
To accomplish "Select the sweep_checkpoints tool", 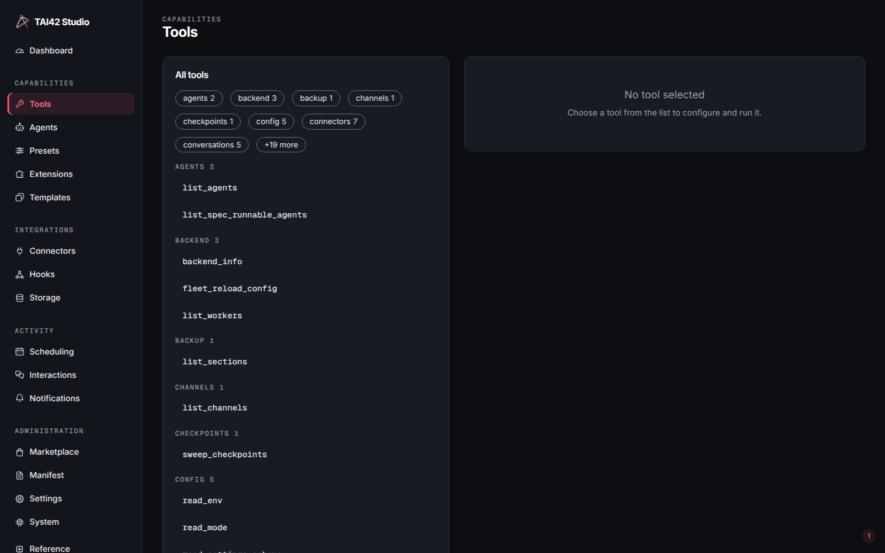I will tap(305, 455).
